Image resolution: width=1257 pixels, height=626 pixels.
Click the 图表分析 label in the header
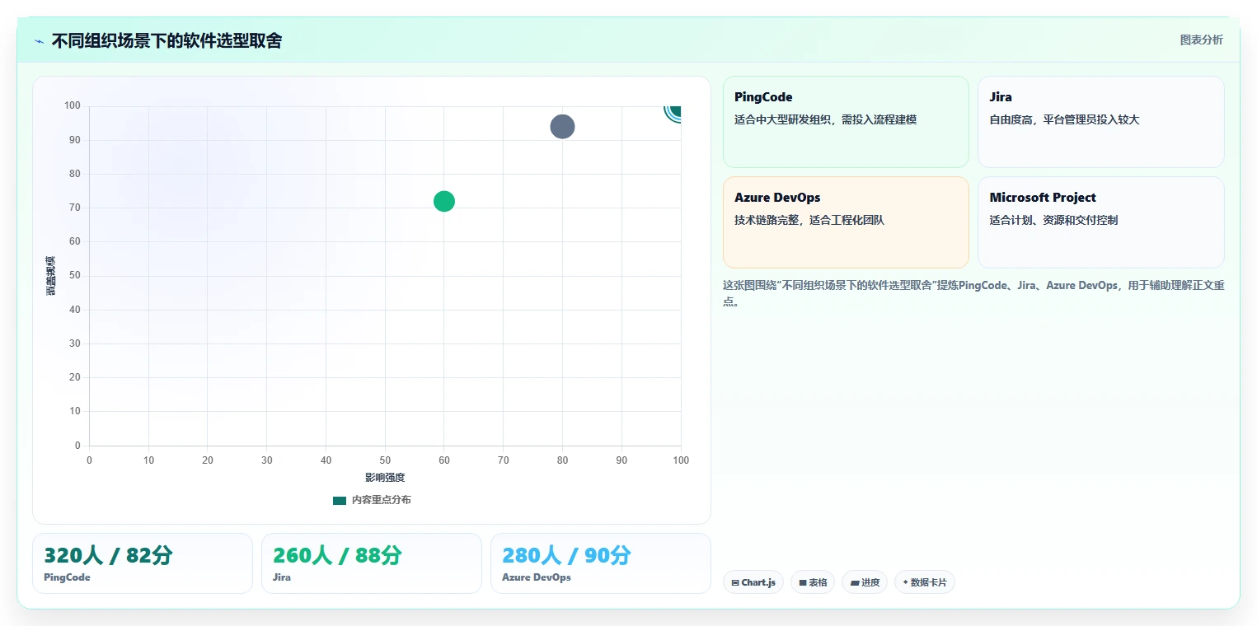[x=1201, y=40]
